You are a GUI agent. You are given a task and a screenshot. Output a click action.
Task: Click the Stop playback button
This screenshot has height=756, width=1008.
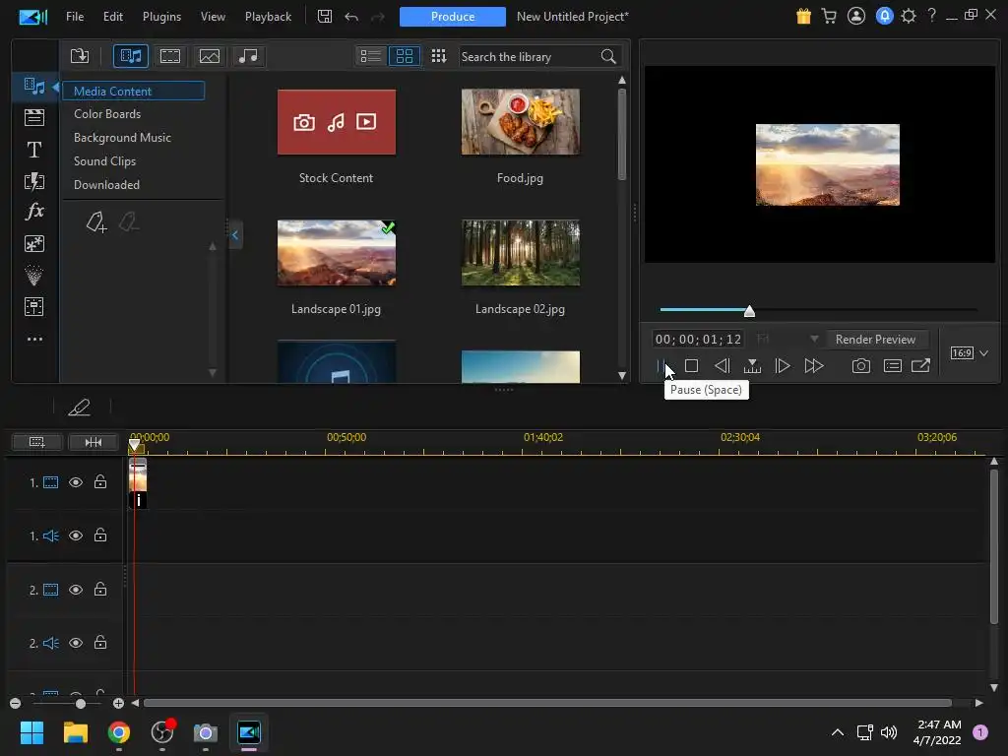coord(691,366)
